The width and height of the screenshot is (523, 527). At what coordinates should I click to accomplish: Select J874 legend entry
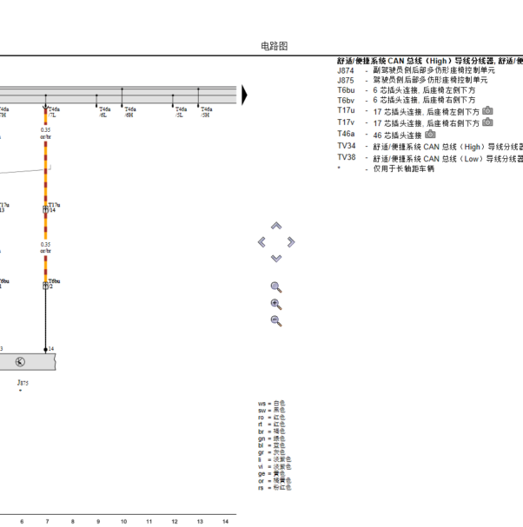tap(416, 70)
